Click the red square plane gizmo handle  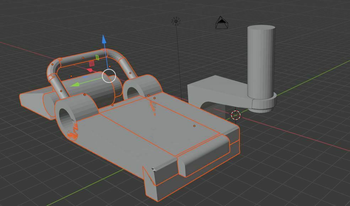[x=92, y=64]
